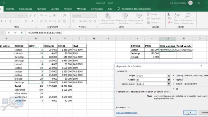
Task: Open the Affichage tab
Action: [x=81, y=9]
